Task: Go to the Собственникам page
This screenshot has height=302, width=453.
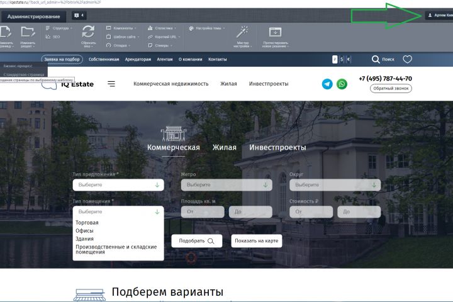Action: point(104,59)
